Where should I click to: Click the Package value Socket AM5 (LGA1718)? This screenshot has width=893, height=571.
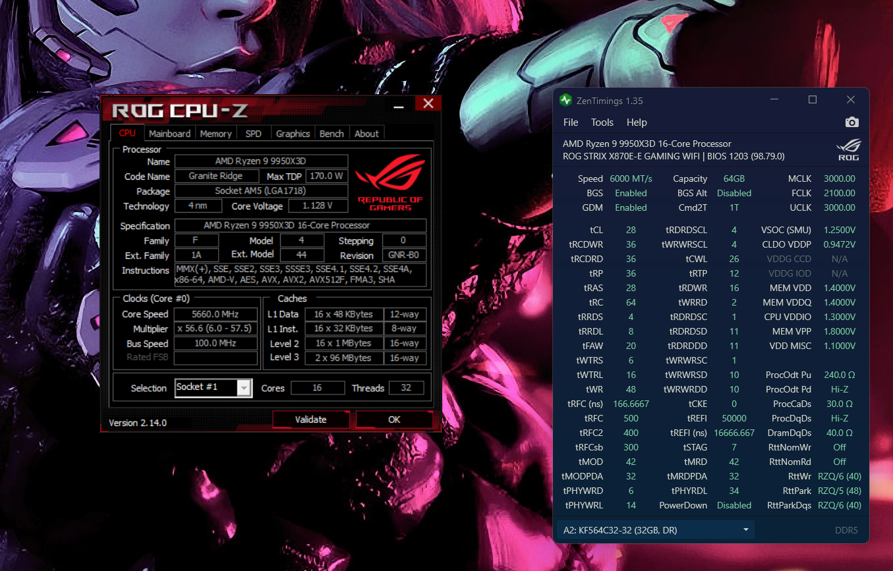(x=261, y=191)
